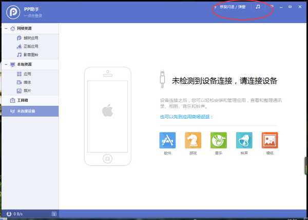
Task: Open local 媒体 in the sidebar
Action: pos(27,82)
